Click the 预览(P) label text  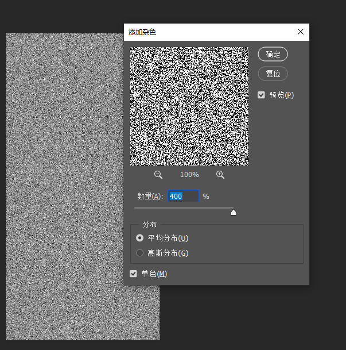pos(282,95)
